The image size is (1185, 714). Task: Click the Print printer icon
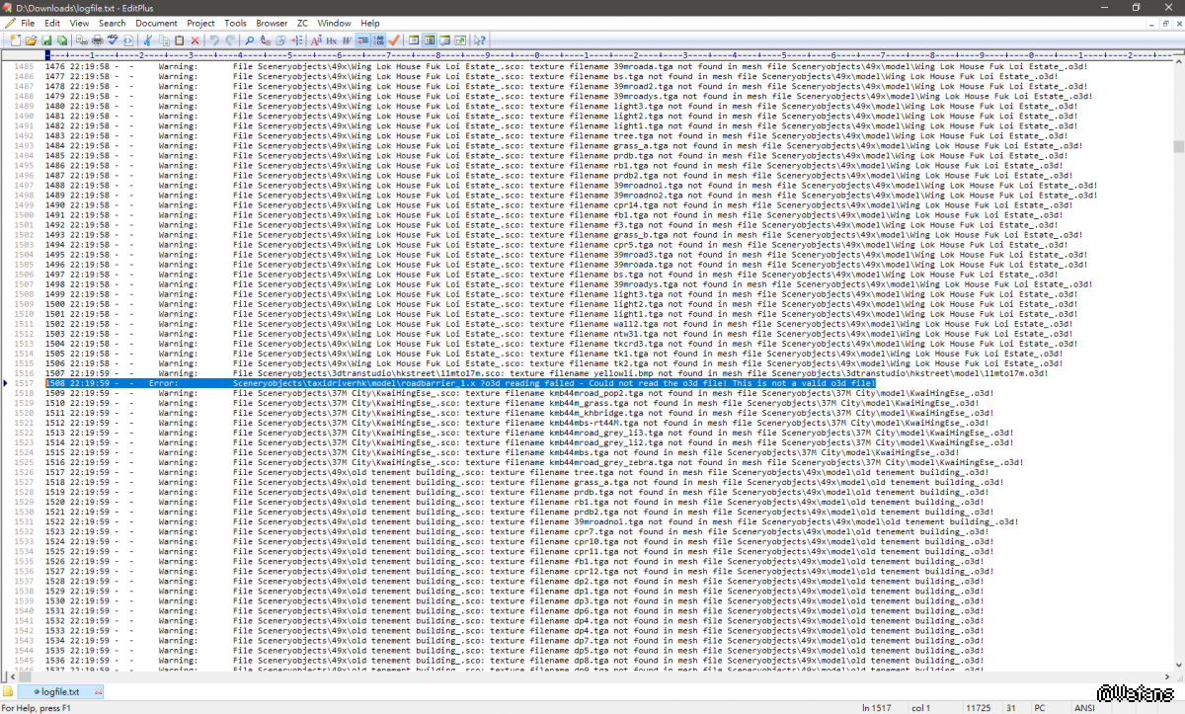97,40
